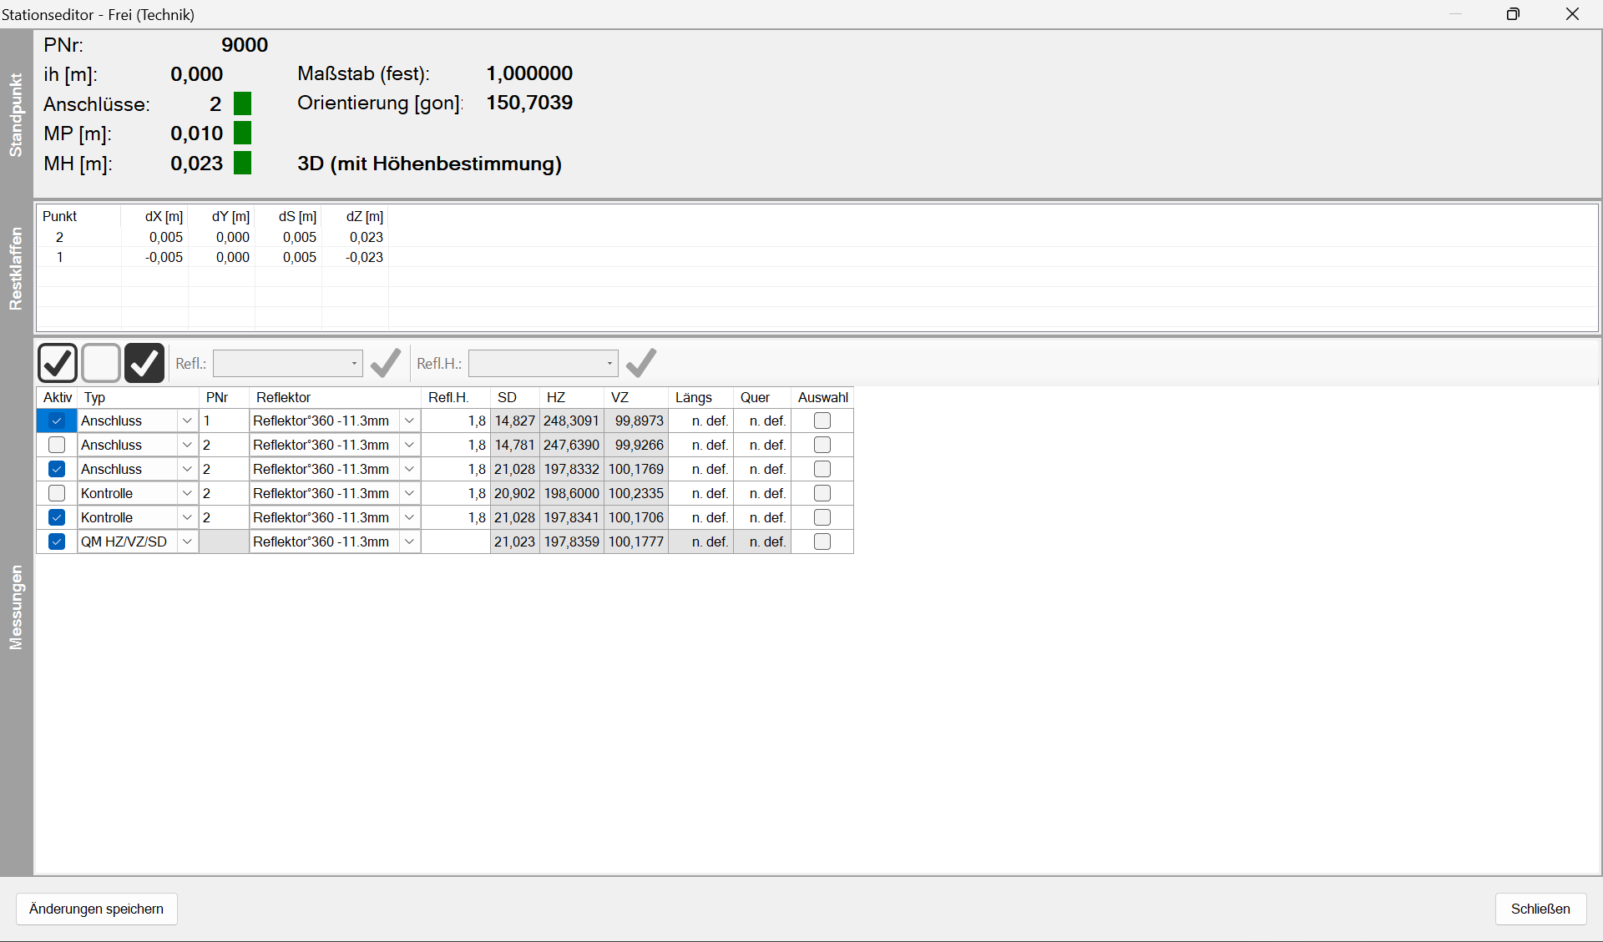
Task: Expand Typ dropdown of QM HZ/VZ/SD row
Action: click(x=187, y=542)
